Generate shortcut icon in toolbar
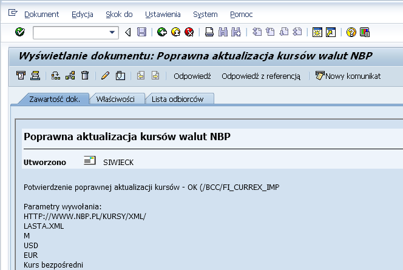This screenshot has width=403, height=270. (331, 32)
